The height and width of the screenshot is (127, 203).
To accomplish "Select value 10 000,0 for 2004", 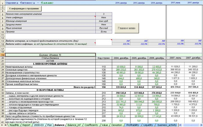I will (x=121, y=67).
